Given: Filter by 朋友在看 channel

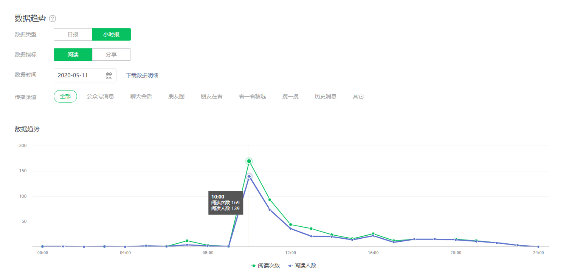Looking at the screenshot, I should (212, 96).
